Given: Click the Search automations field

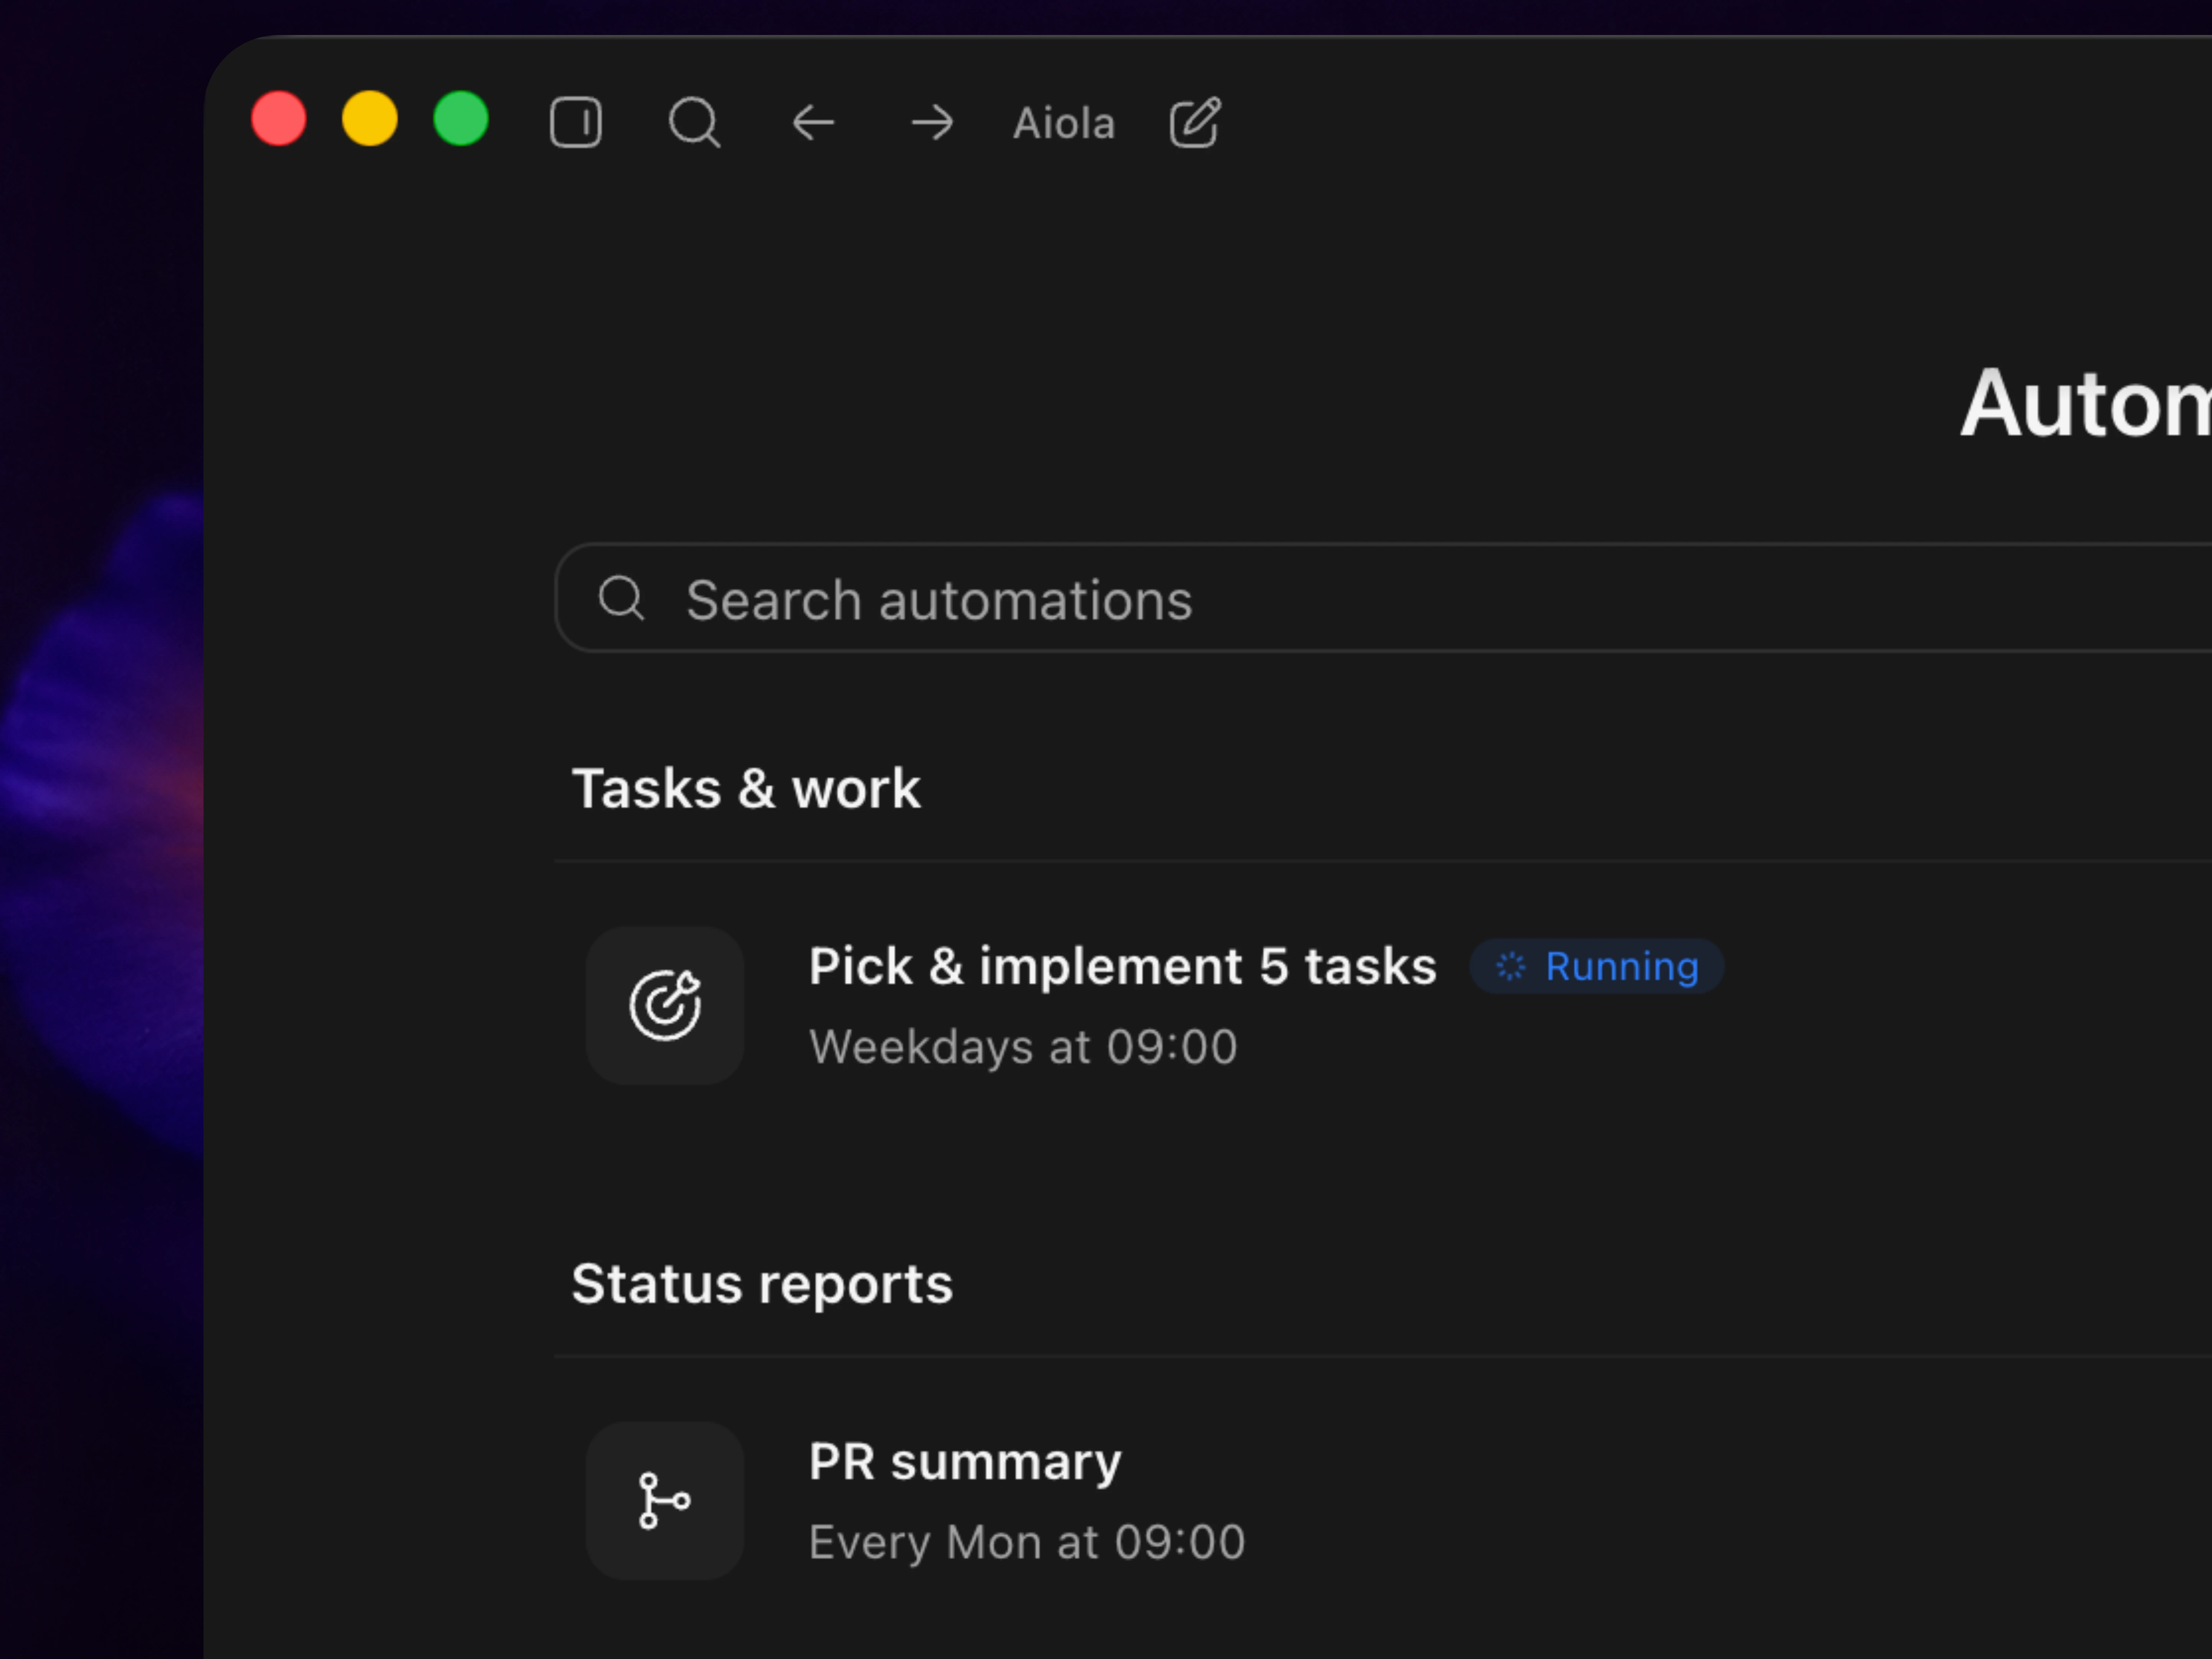Looking at the screenshot, I should (x=1383, y=598).
